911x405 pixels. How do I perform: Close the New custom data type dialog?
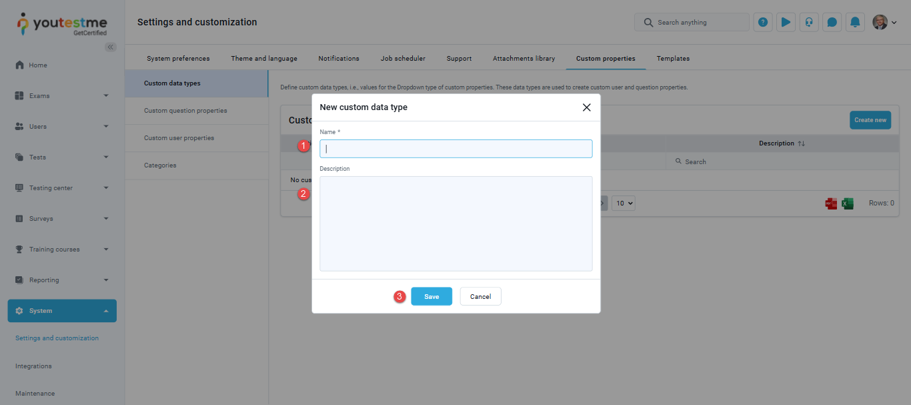point(586,107)
